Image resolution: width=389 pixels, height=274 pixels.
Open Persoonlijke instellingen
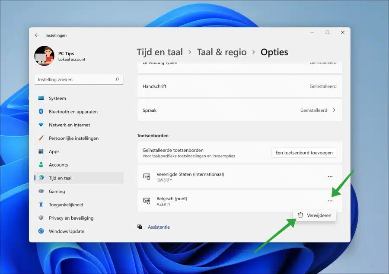(79, 138)
